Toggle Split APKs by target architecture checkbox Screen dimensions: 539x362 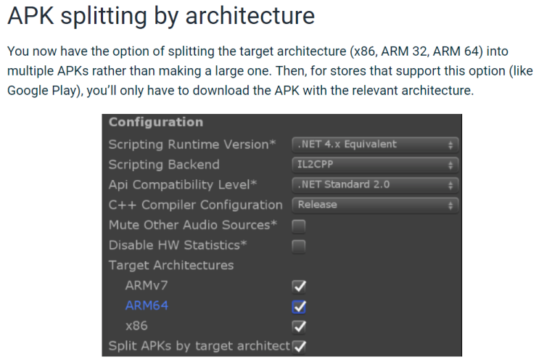pyautogui.click(x=298, y=346)
